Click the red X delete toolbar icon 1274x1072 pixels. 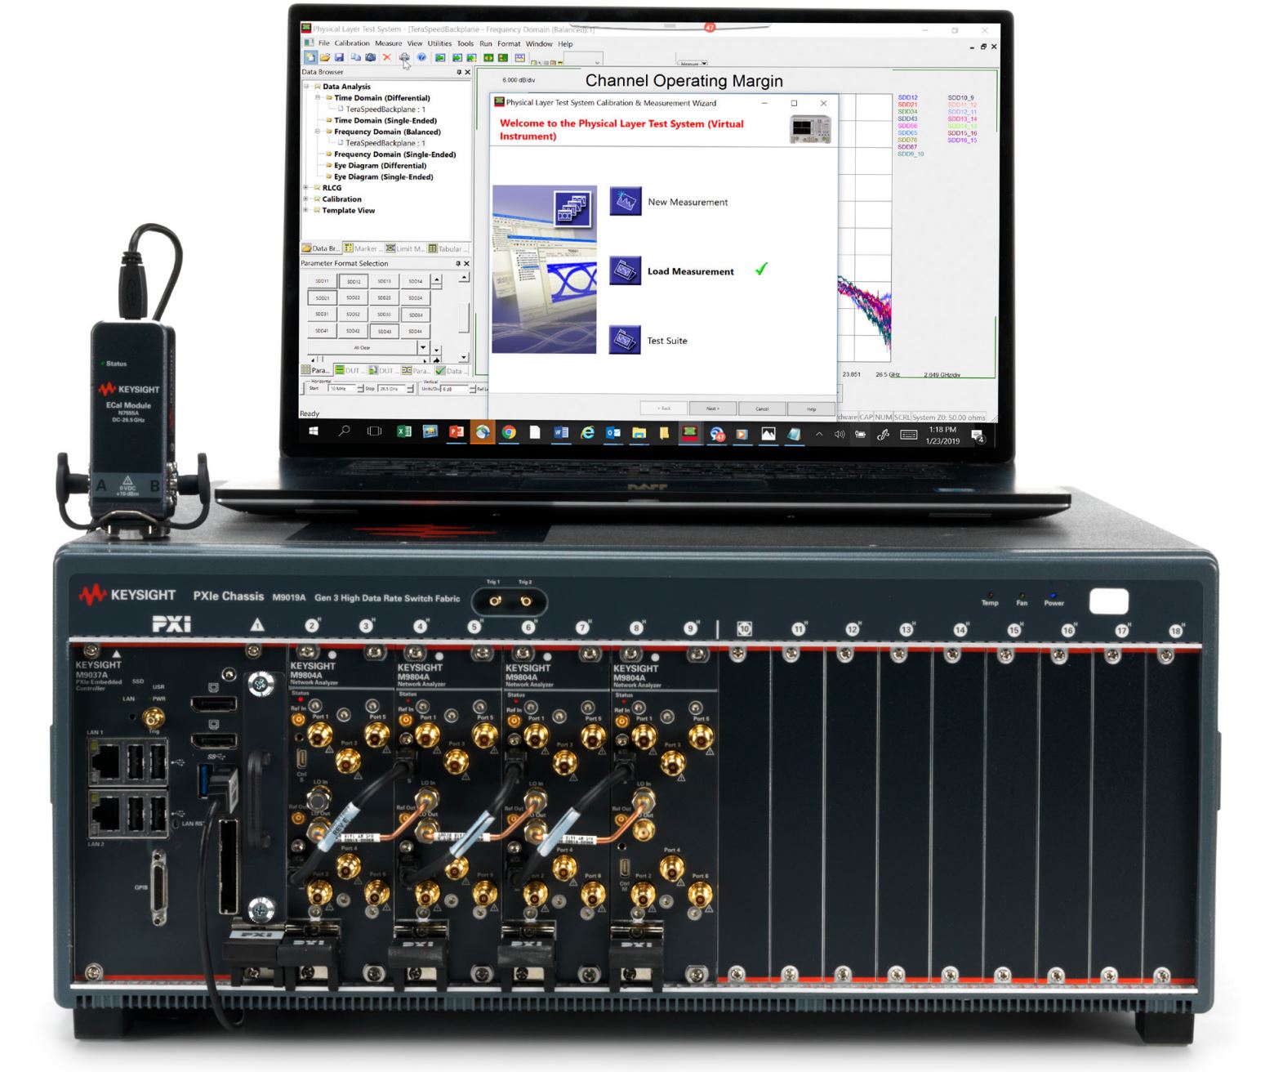[x=387, y=58]
